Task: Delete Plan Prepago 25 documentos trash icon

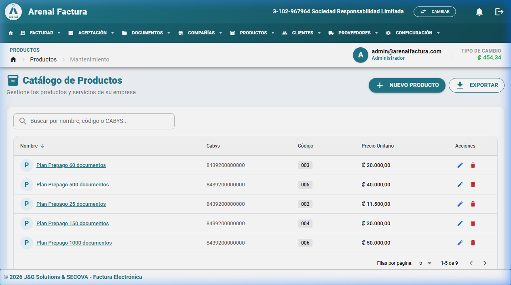Action: [473, 204]
